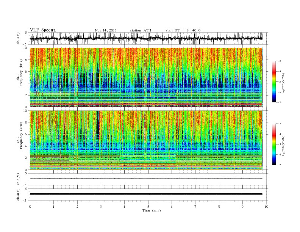Click the ch.1 spectrogram color scale bar
The width and height of the screenshot is (300, 232).
click(x=274, y=82)
